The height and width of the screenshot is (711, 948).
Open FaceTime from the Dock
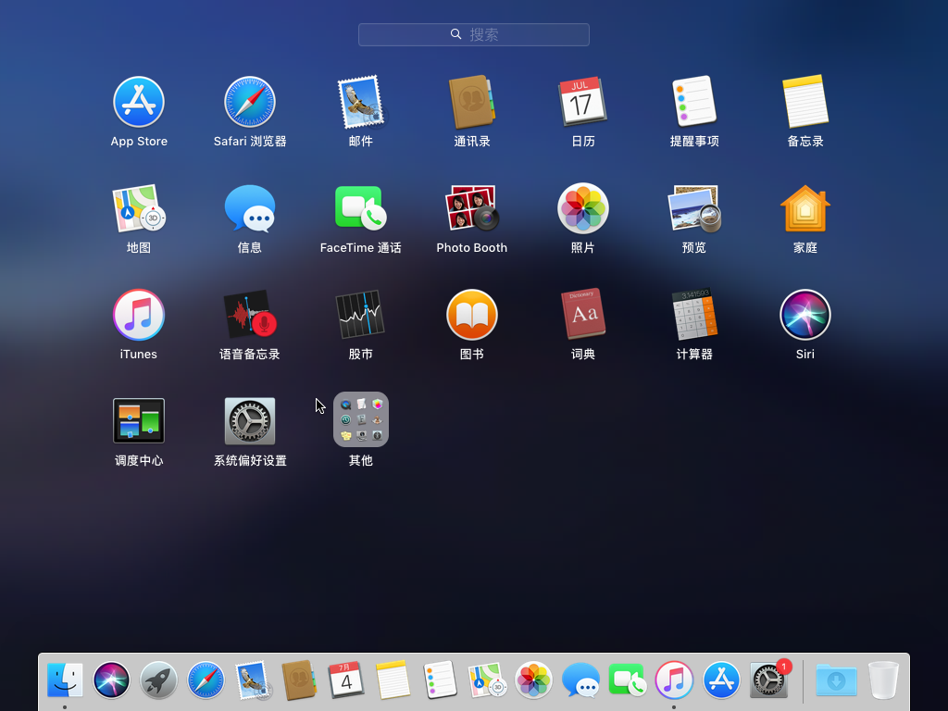[x=627, y=680]
